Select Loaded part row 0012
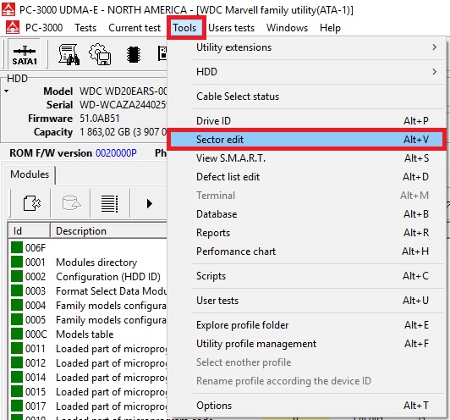This screenshot has width=450, height=420. [x=88, y=362]
